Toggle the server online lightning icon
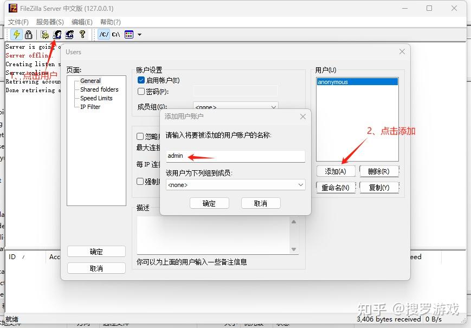Image resolution: width=471 pixels, height=328 pixels. point(16,35)
